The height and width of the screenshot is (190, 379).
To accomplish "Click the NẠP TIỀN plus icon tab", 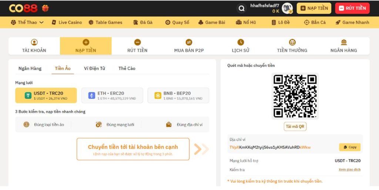I will [x=86, y=46].
